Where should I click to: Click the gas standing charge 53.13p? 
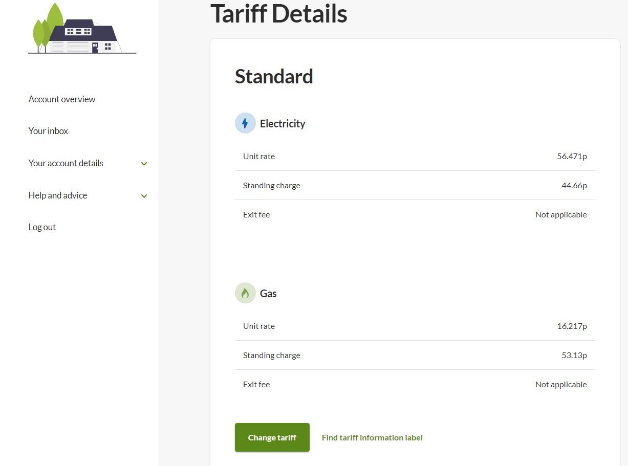click(574, 356)
